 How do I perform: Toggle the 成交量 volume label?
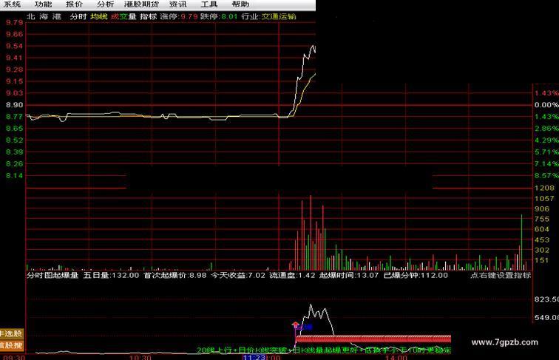123,16
